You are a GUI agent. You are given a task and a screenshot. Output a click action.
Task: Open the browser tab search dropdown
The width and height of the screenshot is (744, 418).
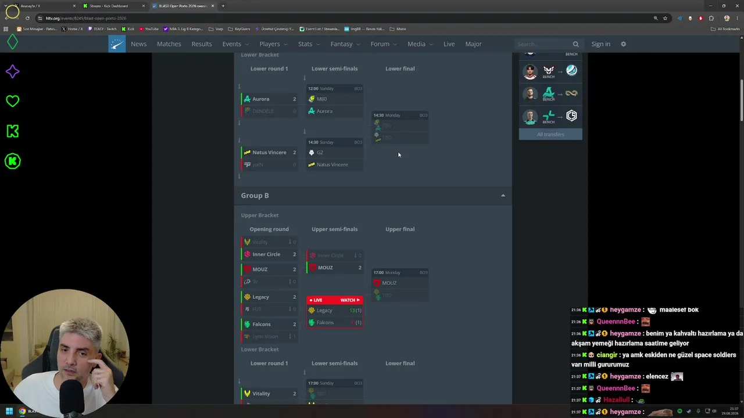7,6
